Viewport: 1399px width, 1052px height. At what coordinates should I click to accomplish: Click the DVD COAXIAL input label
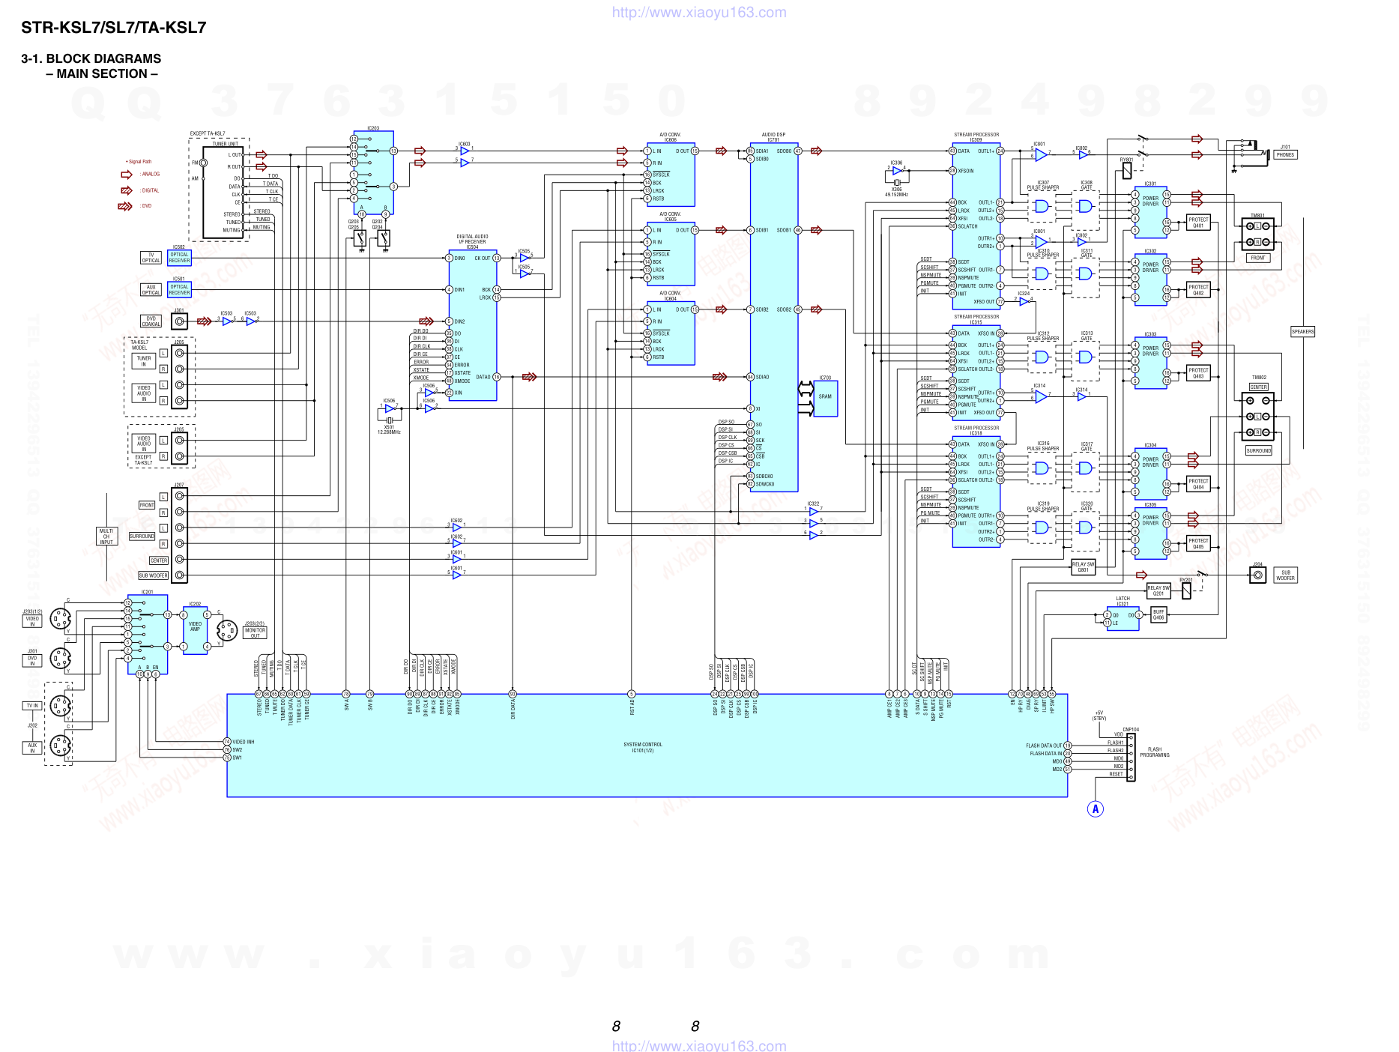[151, 321]
